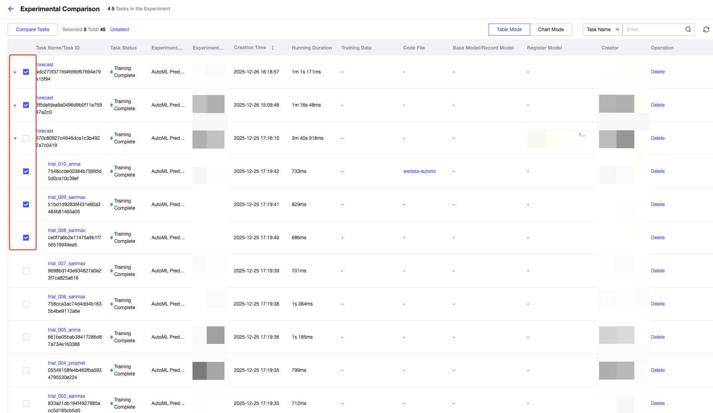Screen dimensions: 713x413
Task: Tick the trial_004_prophet row checkbox
Action: pyautogui.click(x=26, y=370)
